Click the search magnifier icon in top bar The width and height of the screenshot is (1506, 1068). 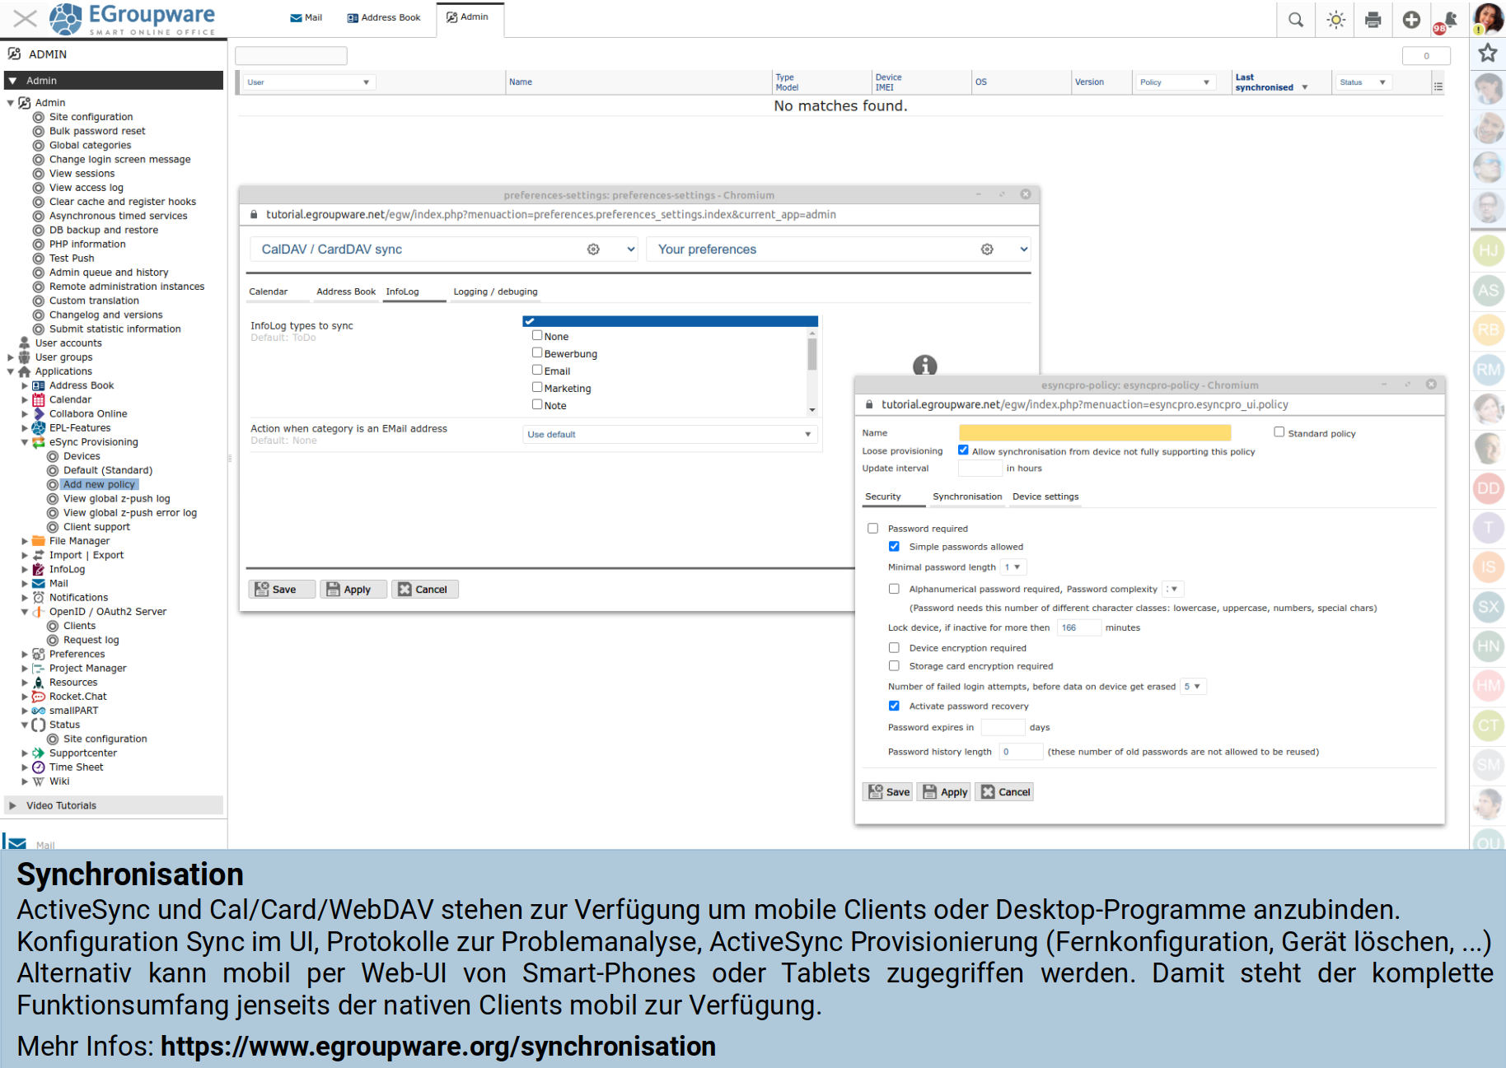1295,20
